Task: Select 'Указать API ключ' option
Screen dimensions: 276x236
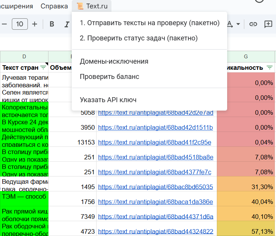Action: (x=149, y=100)
